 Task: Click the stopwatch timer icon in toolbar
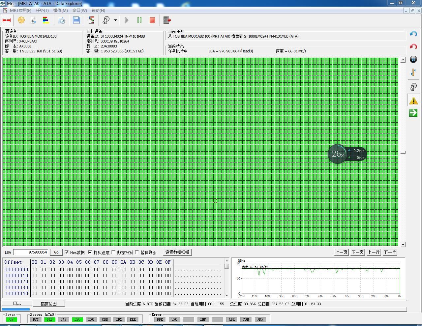pyautogui.click(x=62, y=20)
